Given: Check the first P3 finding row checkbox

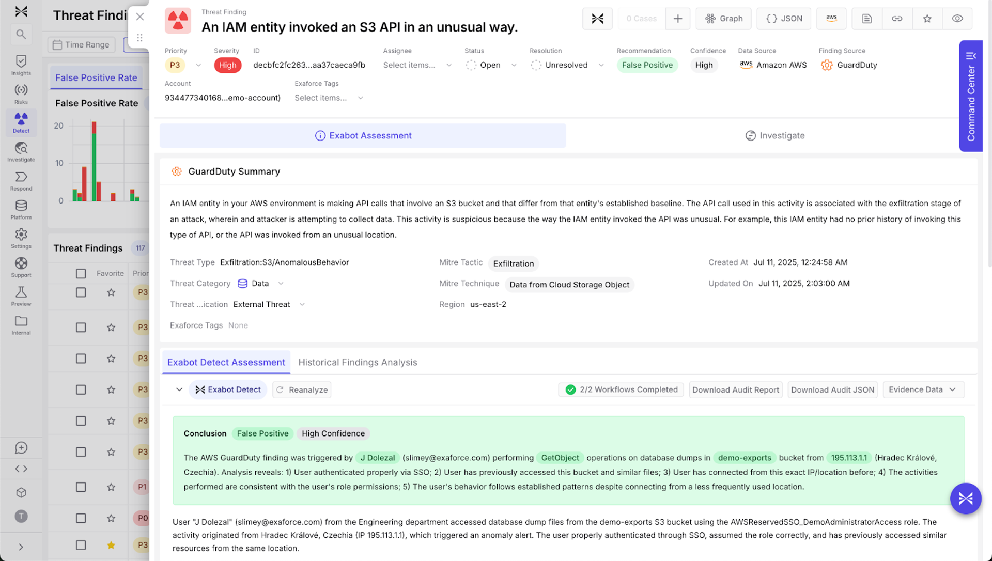Looking at the screenshot, I should point(81,292).
